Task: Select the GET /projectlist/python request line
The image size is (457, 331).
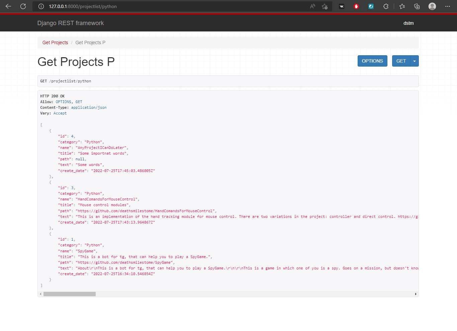Action: tap(66, 81)
